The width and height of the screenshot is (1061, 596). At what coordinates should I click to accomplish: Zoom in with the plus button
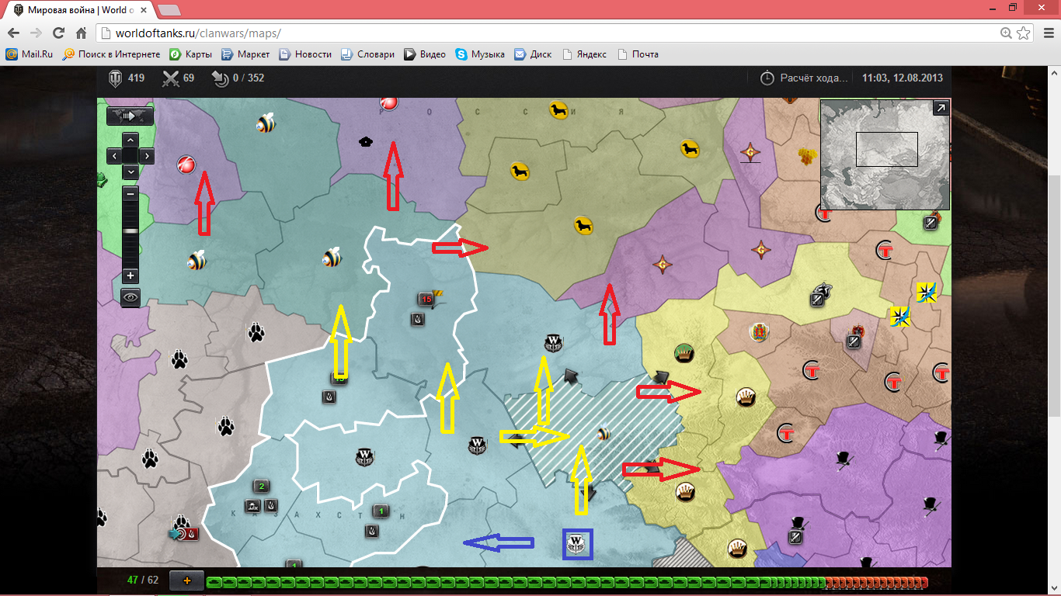[130, 275]
